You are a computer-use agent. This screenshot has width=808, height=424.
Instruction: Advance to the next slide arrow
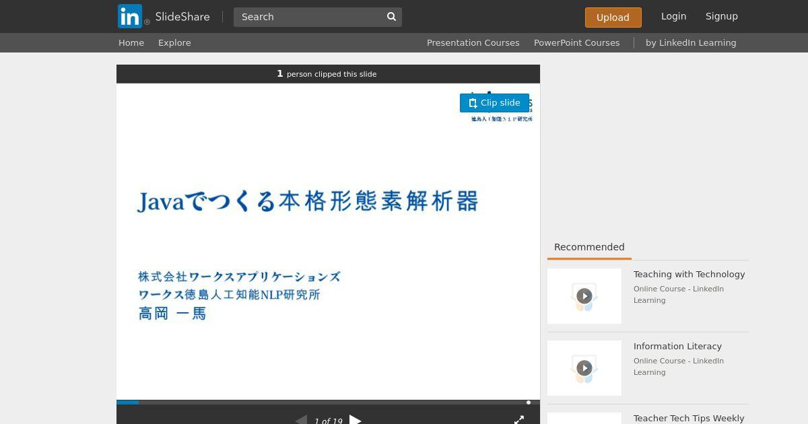pyautogui.click(x=356, y=421)
